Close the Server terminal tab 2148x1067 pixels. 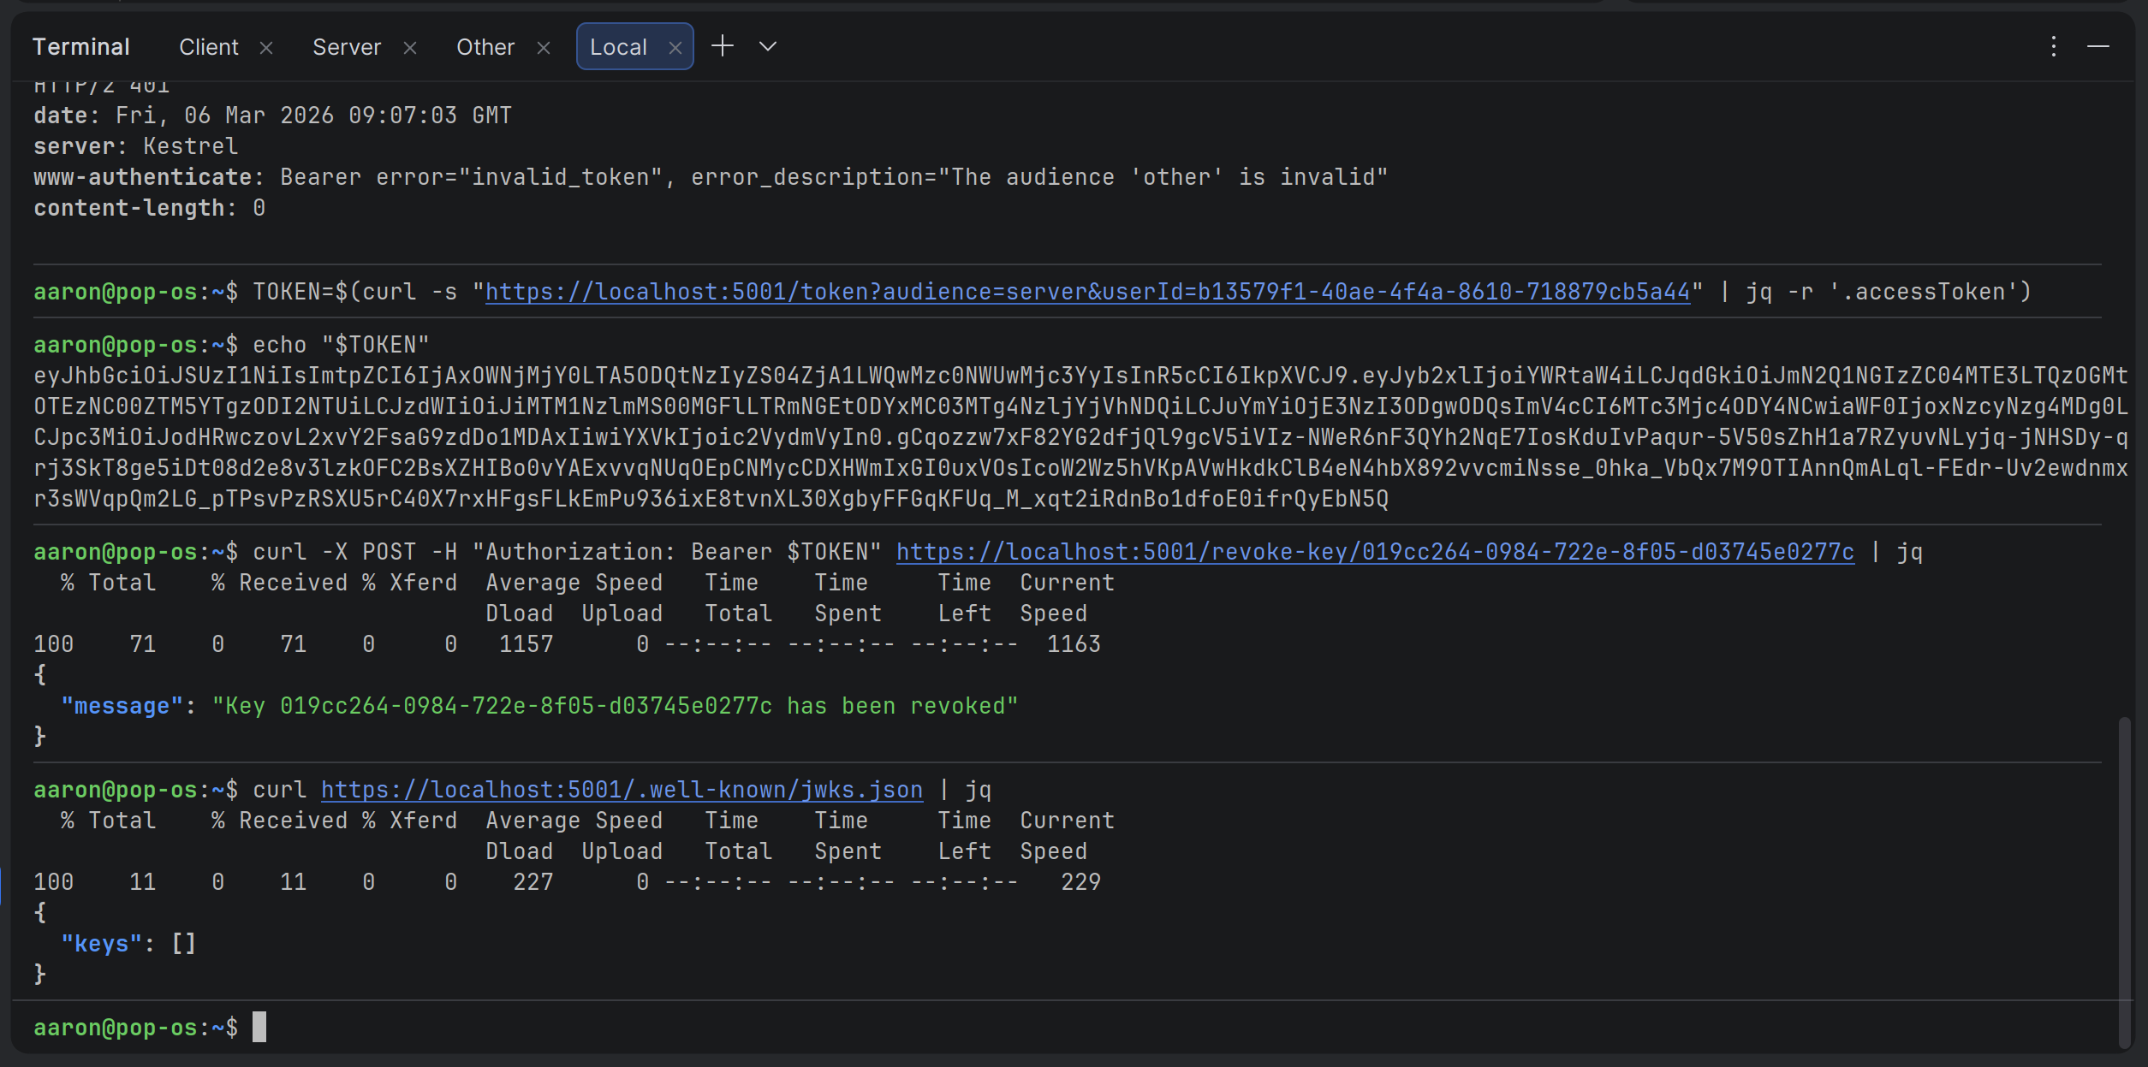pos(410,48)
